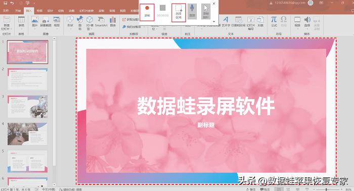The image size is (354, 191).
Task: Select slide 4 thumbnail
Action: tap(27, 134)
